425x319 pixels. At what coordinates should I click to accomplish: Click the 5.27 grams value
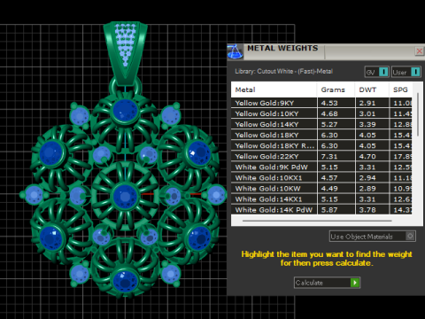(x=329, y=124)
